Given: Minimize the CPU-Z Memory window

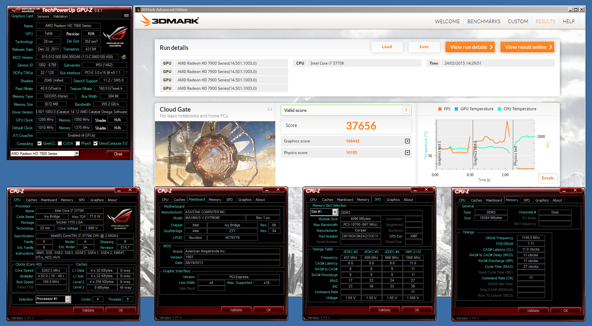Looking at the screenshot, I should pos(564,190).
